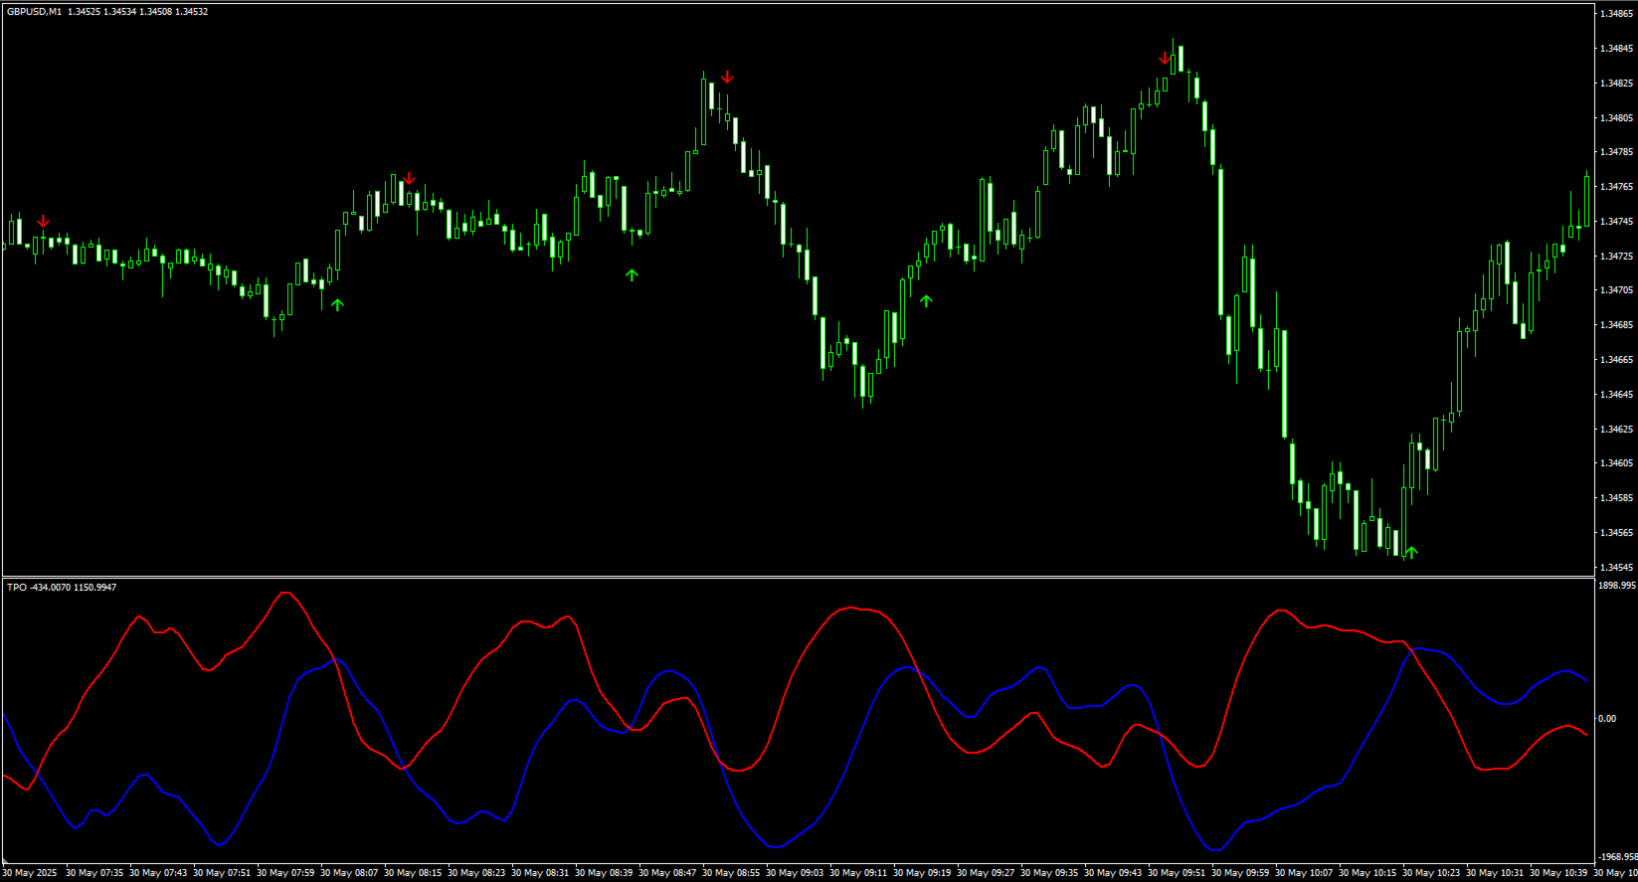Click the 30 May 08:31 time label
Viewport: 1638px width, 882px height.
click(540, 873)
